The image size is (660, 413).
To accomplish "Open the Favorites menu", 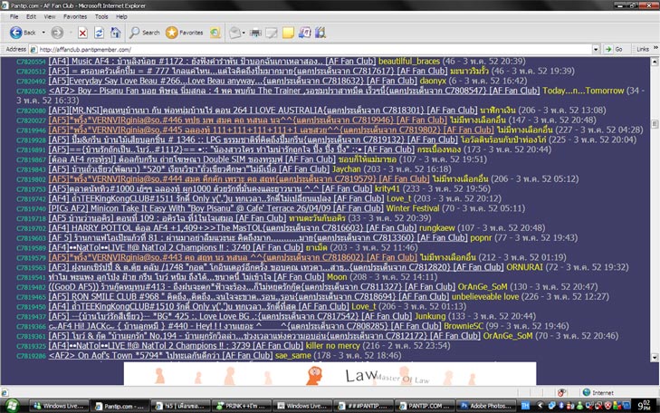I will click(75, 17).
